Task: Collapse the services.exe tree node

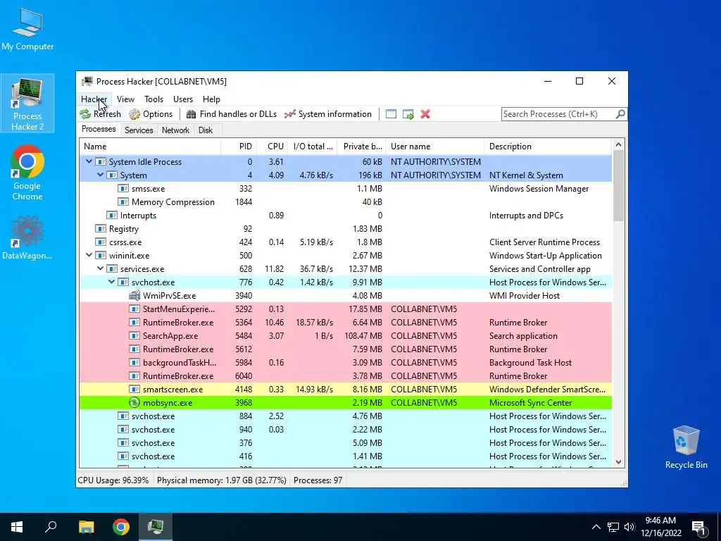Action: click(x=100, y=268)
